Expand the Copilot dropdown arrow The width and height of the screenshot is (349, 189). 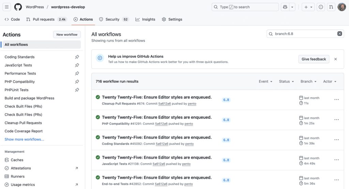pos(292,7)
